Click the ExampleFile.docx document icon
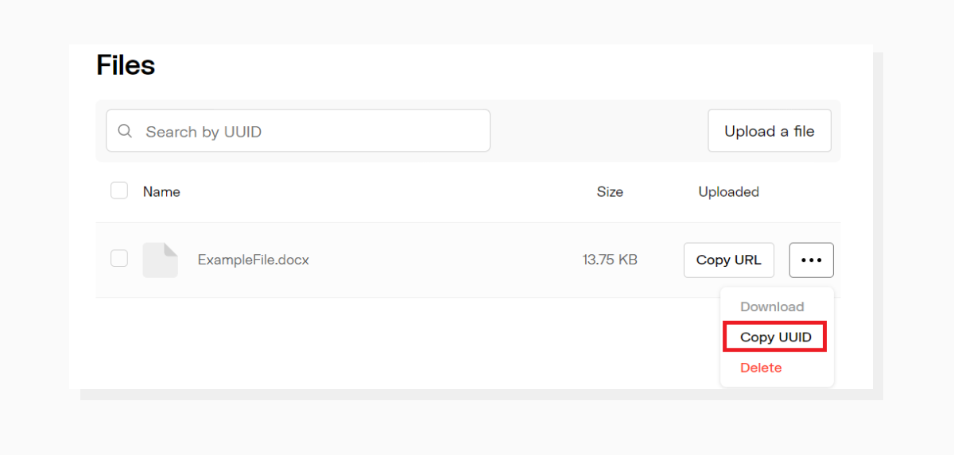Image resolution: width=954 pixels, height=455 pixels. click(x=160, y=260)
